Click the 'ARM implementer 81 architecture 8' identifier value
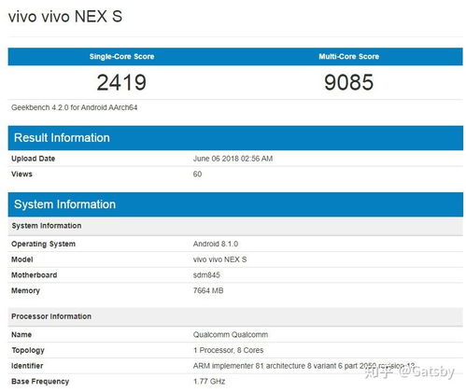The image size is (466, 392). [x=304, y=366]
